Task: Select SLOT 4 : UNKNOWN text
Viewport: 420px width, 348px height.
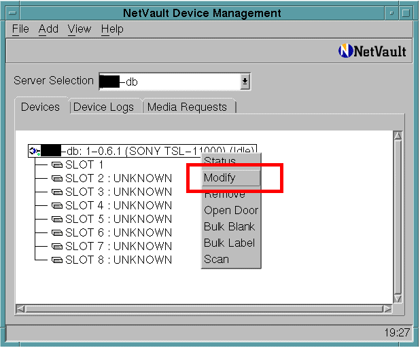Action: tap(118, 206)
